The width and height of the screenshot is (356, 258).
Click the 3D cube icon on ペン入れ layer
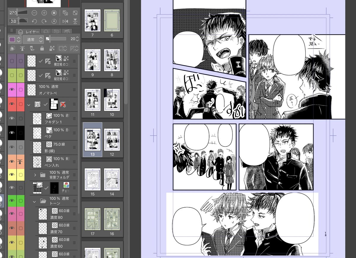click(49, 159)
